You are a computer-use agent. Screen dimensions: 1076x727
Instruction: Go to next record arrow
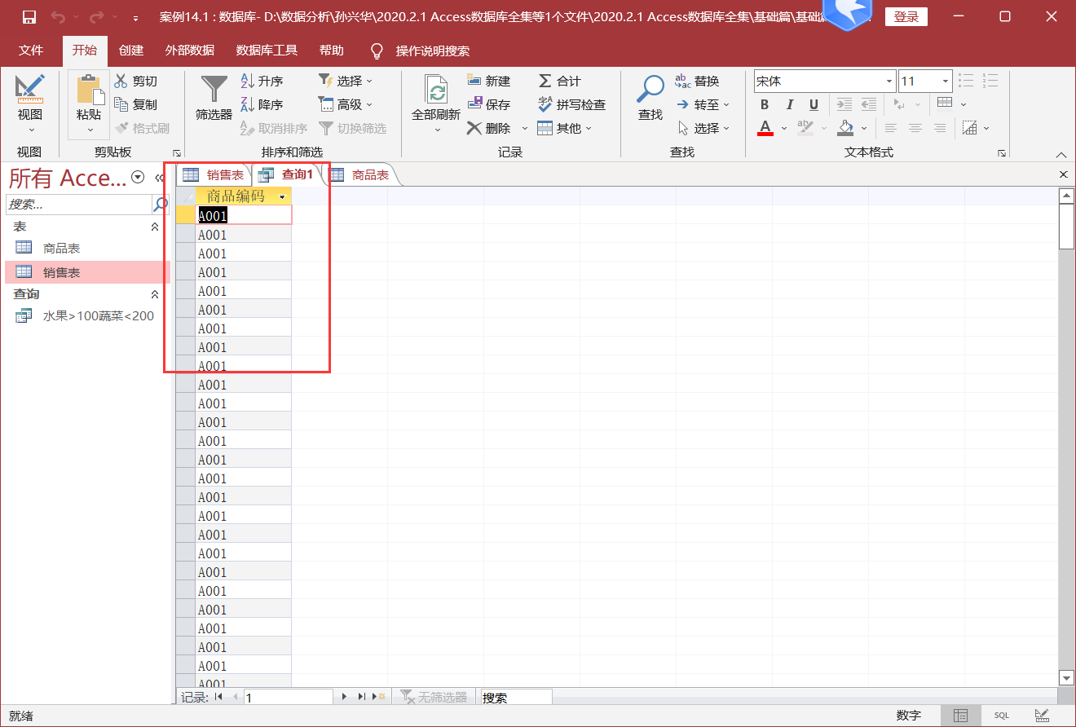pos(345,697)
